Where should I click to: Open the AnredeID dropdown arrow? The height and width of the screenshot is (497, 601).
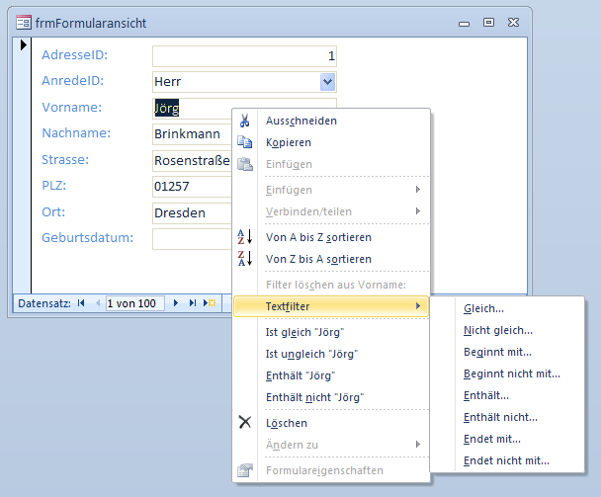pyautogui.click(x=328, y=82)
